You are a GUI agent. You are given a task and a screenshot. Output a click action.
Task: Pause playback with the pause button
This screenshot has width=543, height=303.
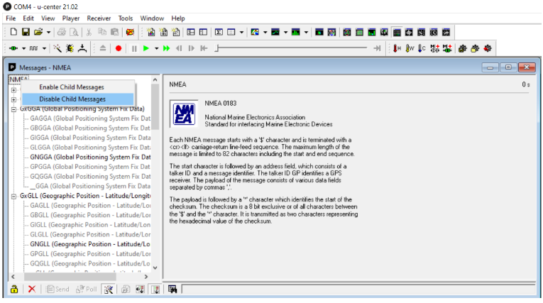point(134,48)
